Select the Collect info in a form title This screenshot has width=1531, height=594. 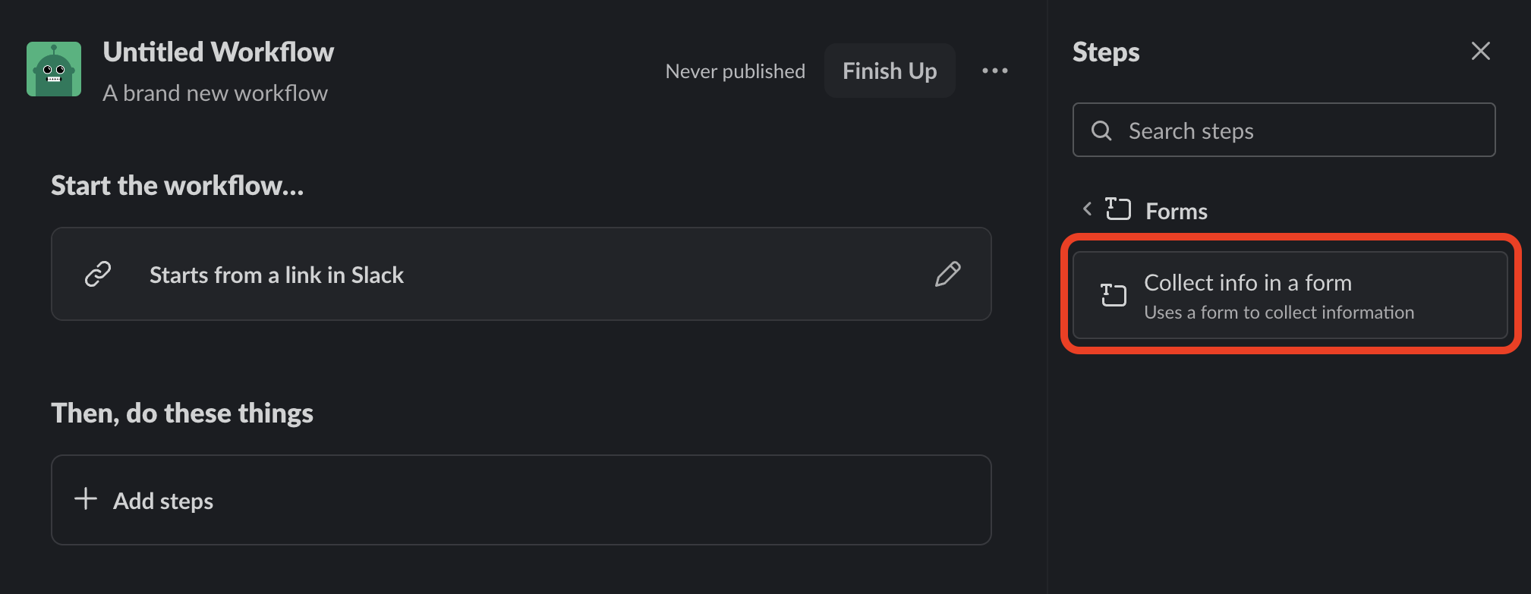coord(1247,283)
